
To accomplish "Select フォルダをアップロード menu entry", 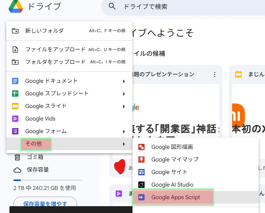I will coord(69,62).
